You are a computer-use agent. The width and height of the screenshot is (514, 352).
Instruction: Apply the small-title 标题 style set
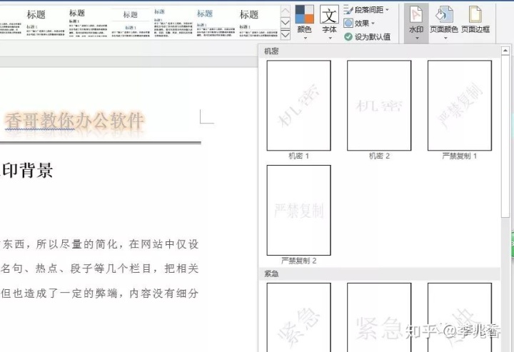coord(173,23)
